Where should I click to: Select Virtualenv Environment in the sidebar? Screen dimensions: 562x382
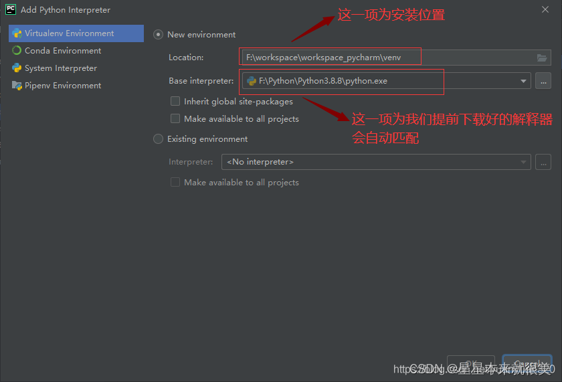pyautogui.click(x=76, y=33)
